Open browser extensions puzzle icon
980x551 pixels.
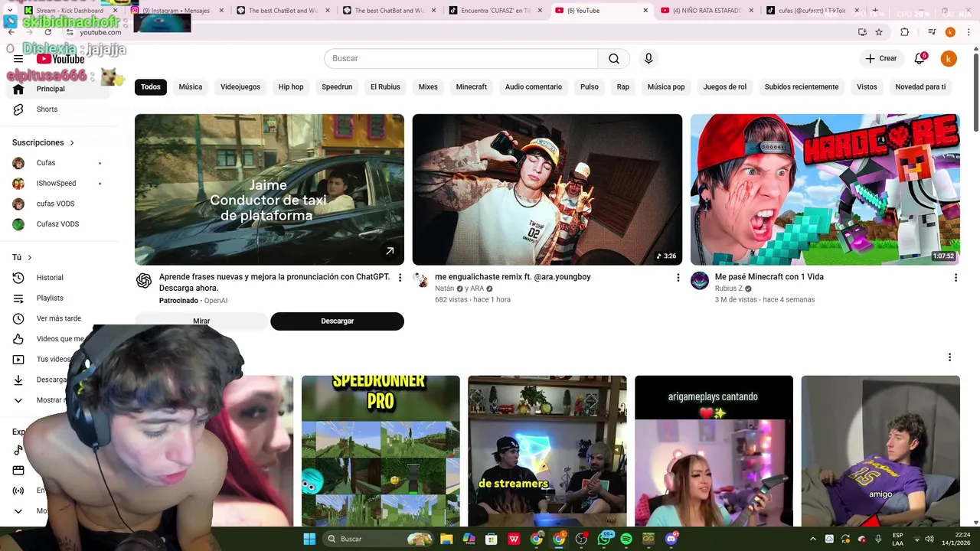click(905, 32)
